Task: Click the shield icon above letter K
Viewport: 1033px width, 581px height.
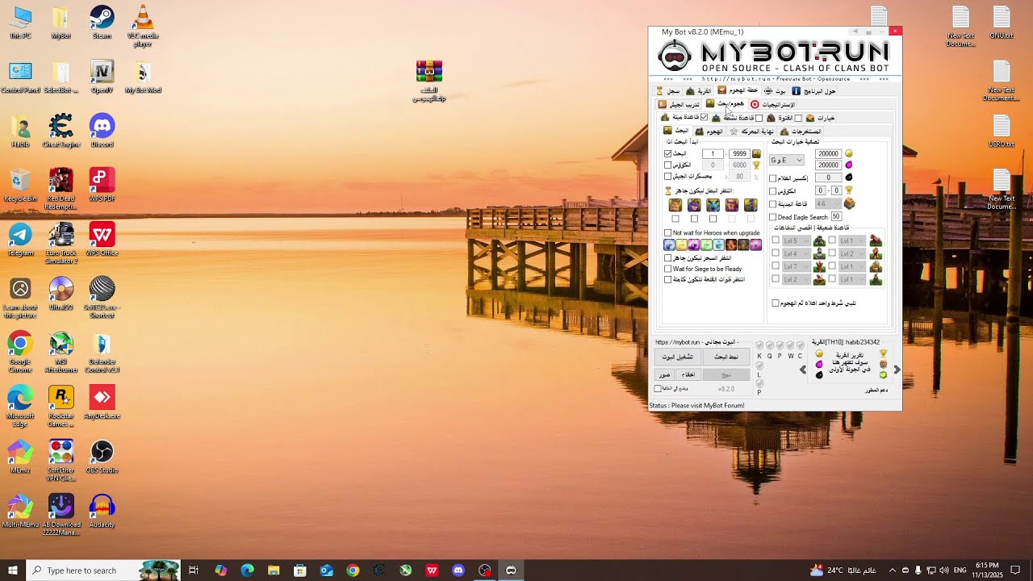Action: pyautogui.click(x=759, y=345)
